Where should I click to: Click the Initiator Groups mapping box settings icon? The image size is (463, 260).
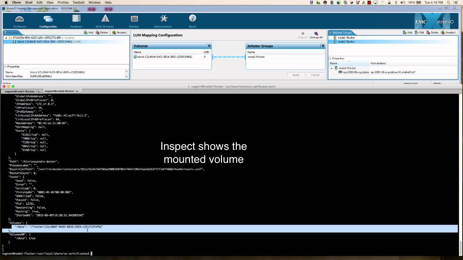point(322,46)
